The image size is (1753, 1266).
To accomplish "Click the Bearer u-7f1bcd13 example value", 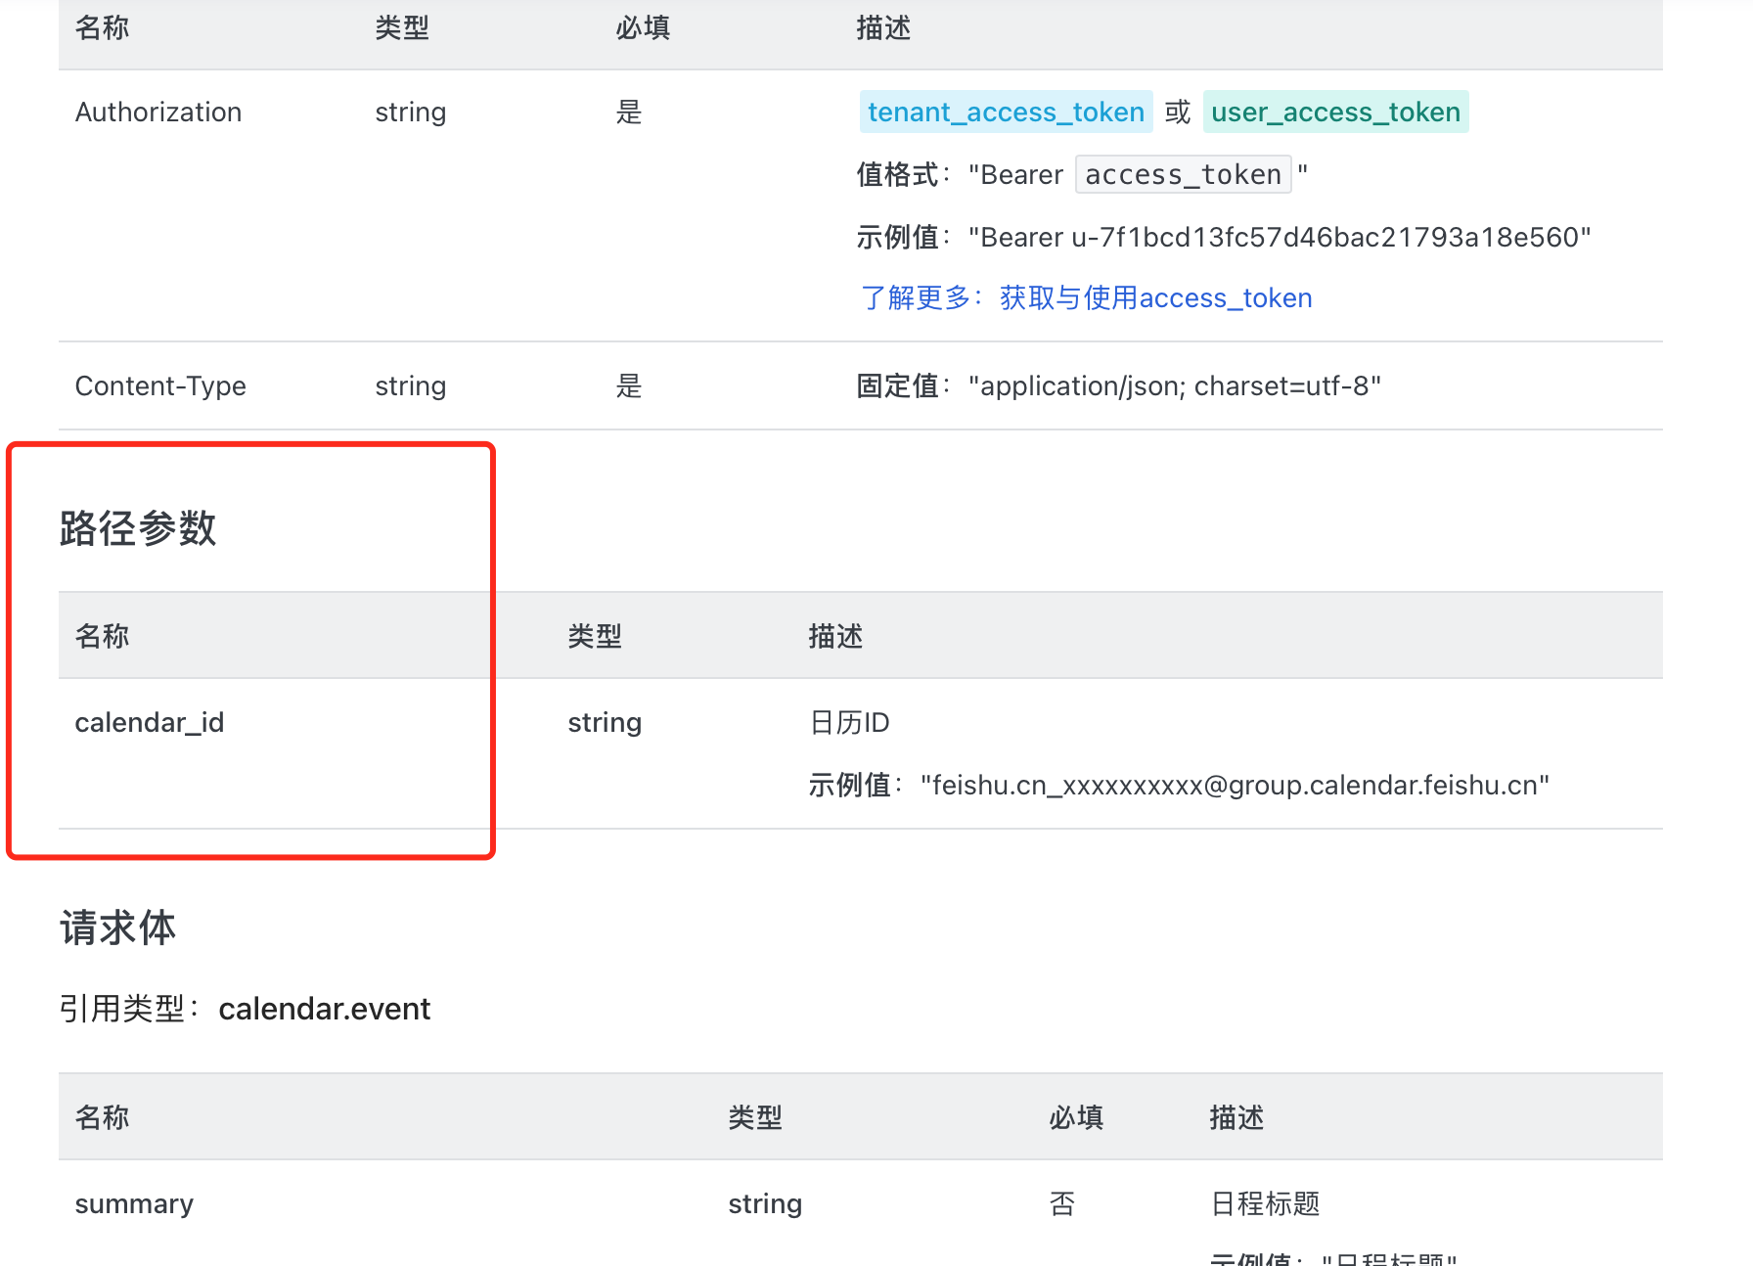I will click(x=1280, y=238).
